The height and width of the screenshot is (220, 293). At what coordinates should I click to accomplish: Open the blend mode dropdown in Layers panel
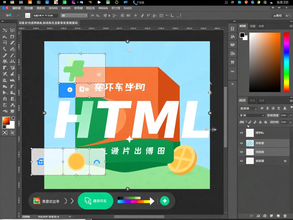(252, 115)
